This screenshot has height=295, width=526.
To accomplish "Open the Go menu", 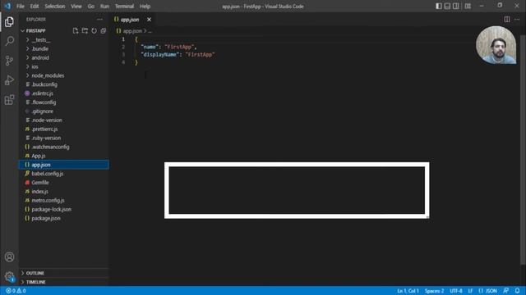I will pos(91,6).
